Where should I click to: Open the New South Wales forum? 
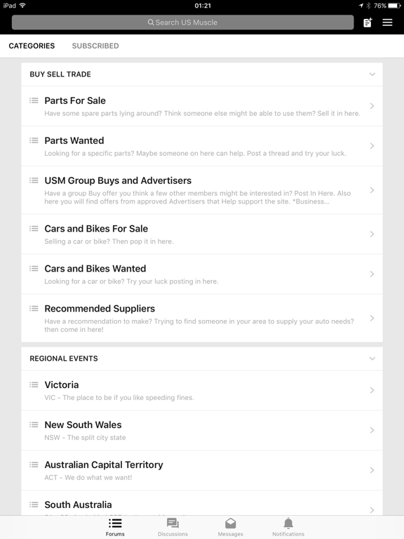(202, 430)
